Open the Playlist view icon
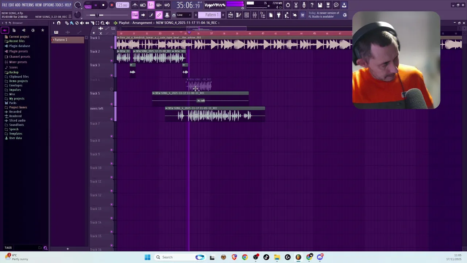The height and width of the screenshot is (263, 467). [231, 15]
